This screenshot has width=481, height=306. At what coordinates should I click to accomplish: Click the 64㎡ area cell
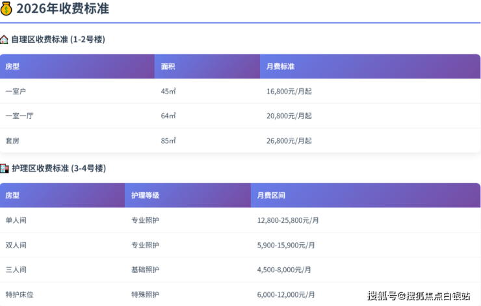point(168,116)
